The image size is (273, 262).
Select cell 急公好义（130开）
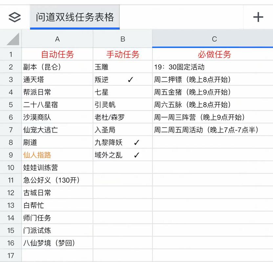(x=57, y=180)
